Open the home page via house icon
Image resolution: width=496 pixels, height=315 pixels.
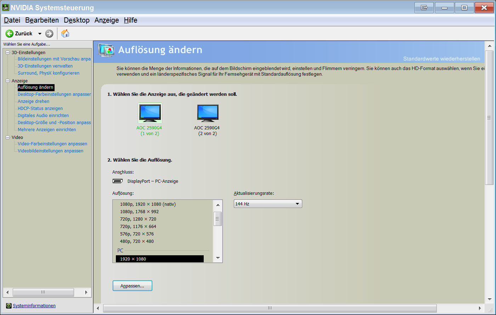coord(65,33)
